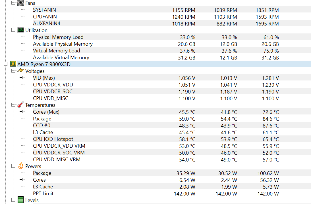Image resolution: width=311 pixels, height=204 pixels.
Task: Select the CPUFANIN row
Action: coord(172,17)
